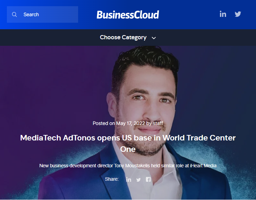256x200 pixels.
Task: Open BusinessCloud LinkedIn page in header
Action: click(223, 14)
